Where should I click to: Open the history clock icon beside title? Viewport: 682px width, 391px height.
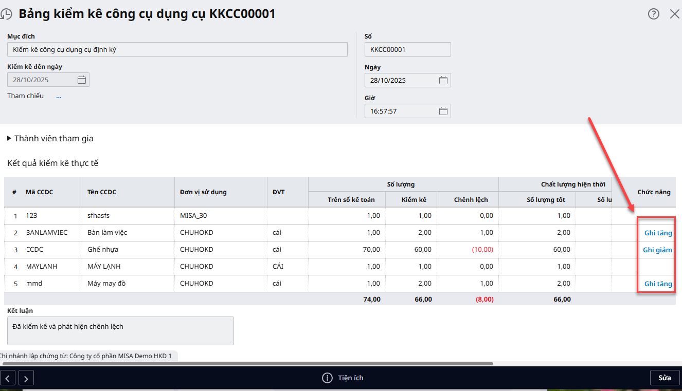(x=6, y=14)
